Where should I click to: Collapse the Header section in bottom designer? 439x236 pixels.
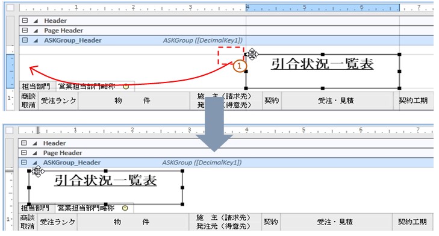coord(24,143)
